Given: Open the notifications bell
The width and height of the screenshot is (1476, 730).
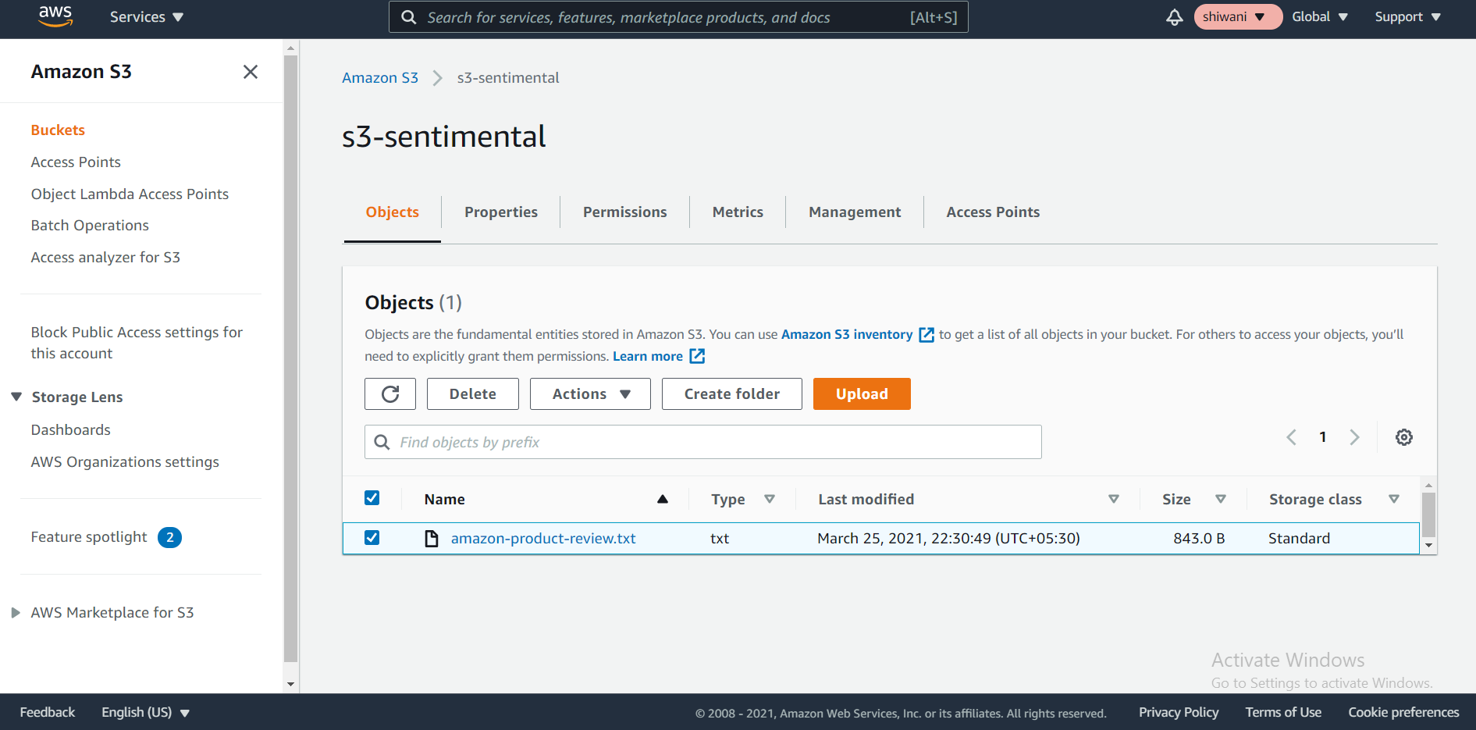Looking at the screenshot, I should pos(1174,17).
